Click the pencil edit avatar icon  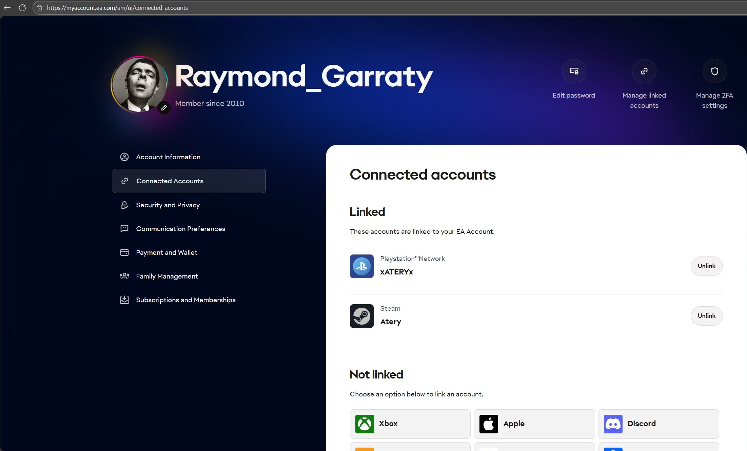click(x=164, y=108)
